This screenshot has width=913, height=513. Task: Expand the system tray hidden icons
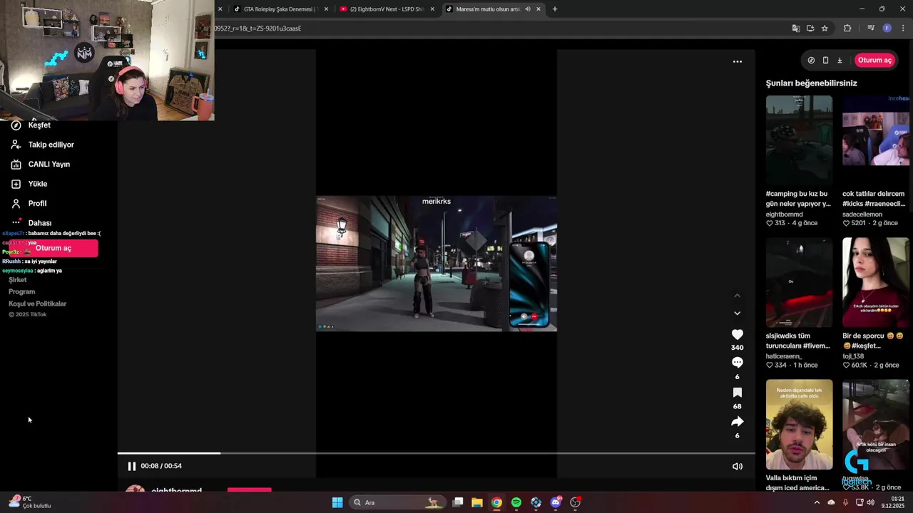(x=817, y=502)
